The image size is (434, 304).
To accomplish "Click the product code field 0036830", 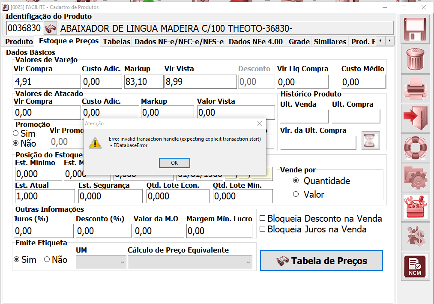I will click(24, 28).
